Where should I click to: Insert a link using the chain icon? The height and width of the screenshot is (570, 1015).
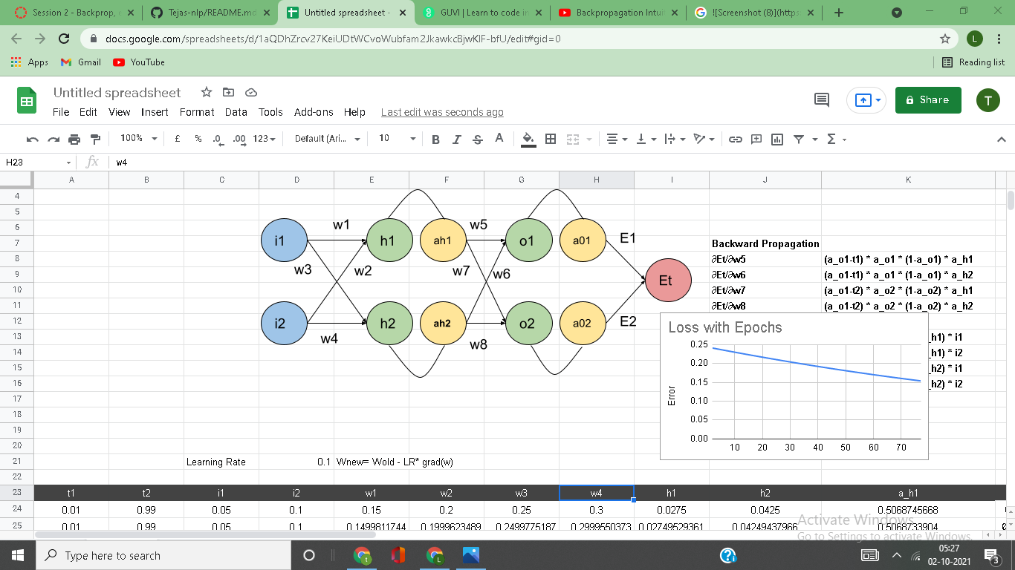tap(736, 139)
